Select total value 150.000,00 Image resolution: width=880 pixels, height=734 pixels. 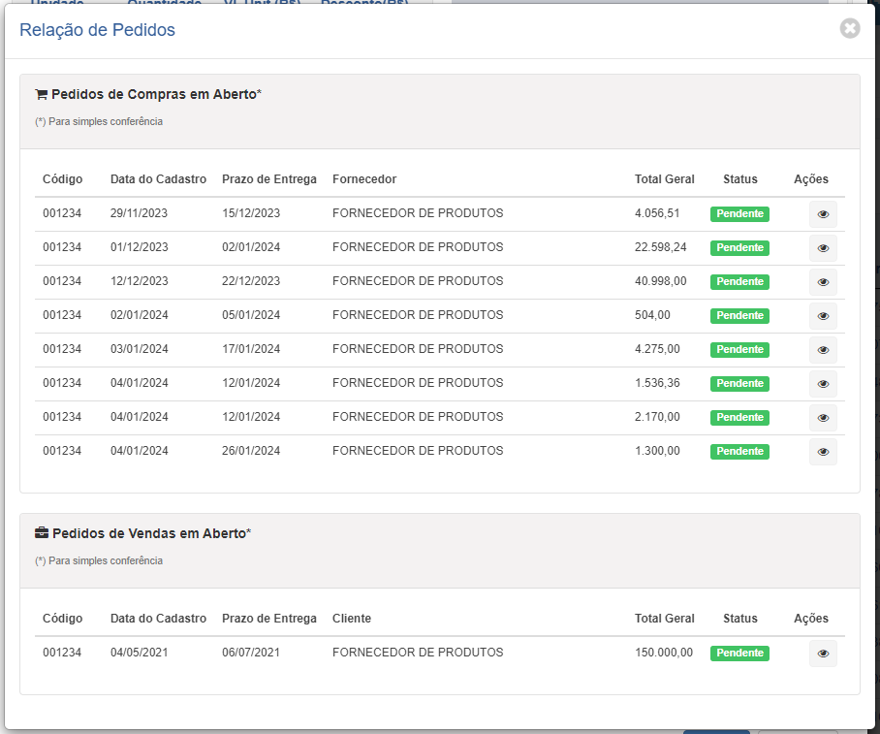pyautogui.click(x=664, y=653)
